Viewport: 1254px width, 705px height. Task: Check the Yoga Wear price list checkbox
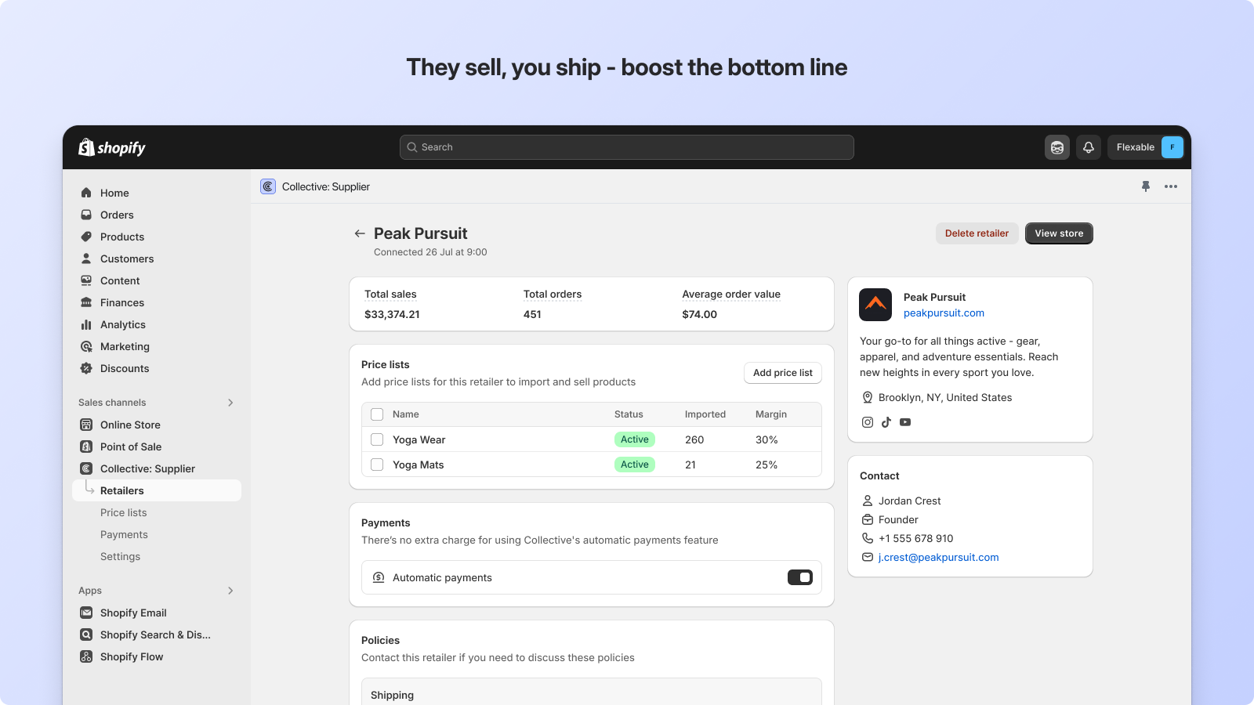coord(377,439)
